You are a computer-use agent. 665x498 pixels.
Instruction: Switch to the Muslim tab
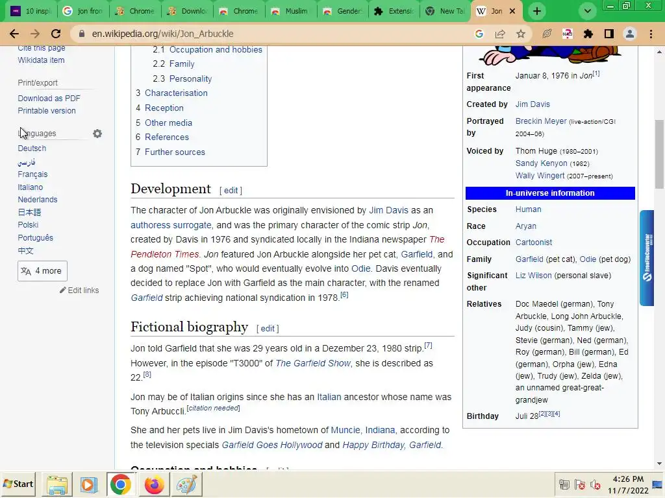[290, 11]
